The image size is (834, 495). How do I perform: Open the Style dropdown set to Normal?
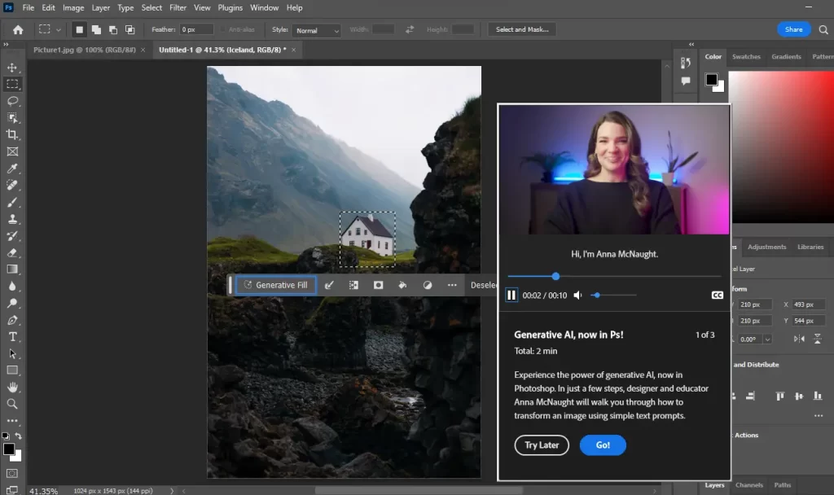click(316, 29)
